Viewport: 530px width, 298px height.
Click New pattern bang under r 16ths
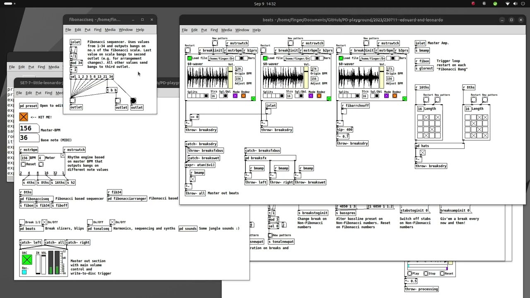[x=437, y=100]
